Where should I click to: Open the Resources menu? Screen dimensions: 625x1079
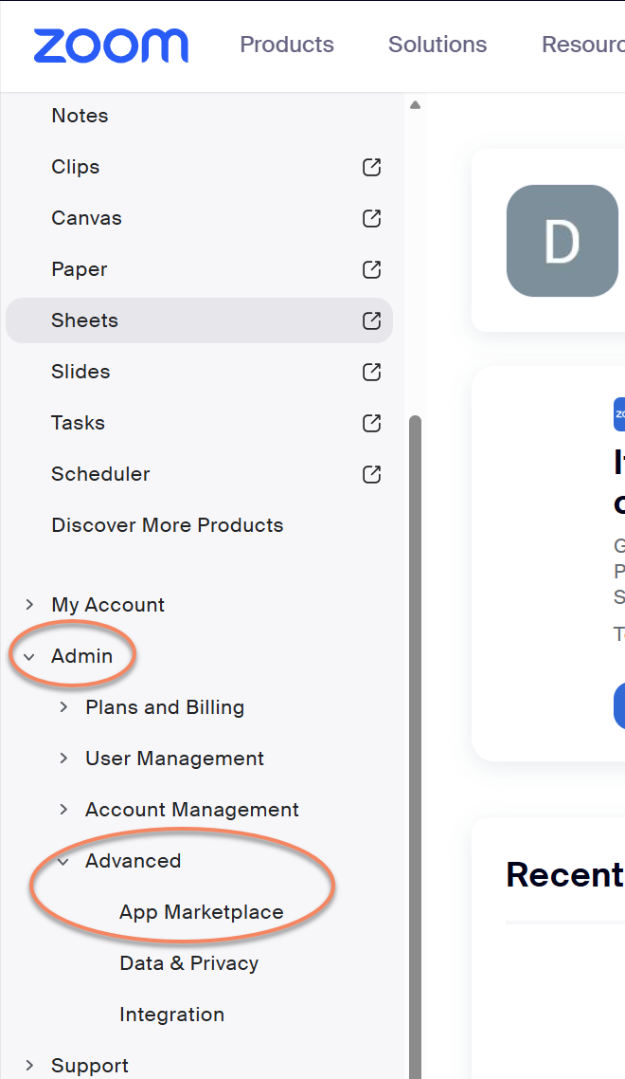(583, 44)
